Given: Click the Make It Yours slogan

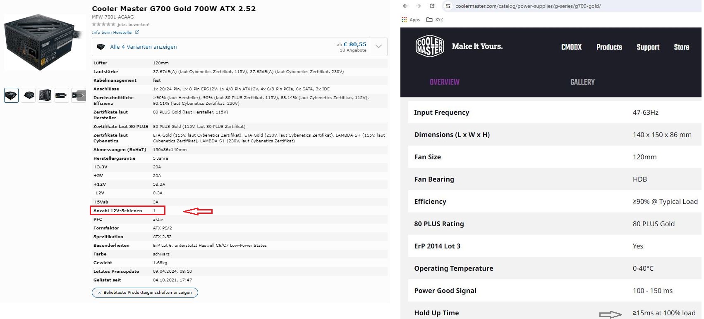Looking at the screenshot, I should [x=477, y=46].
